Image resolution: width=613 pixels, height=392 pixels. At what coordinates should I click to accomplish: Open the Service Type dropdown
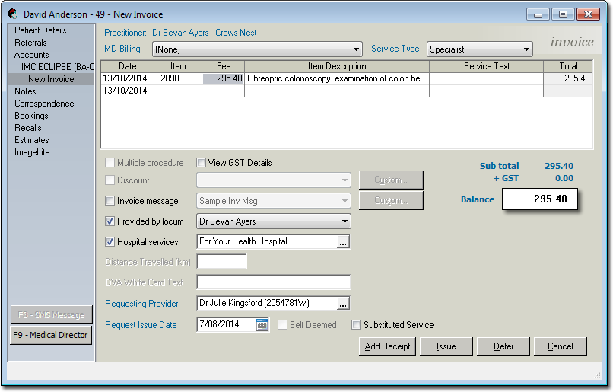[x=526, y=49]
